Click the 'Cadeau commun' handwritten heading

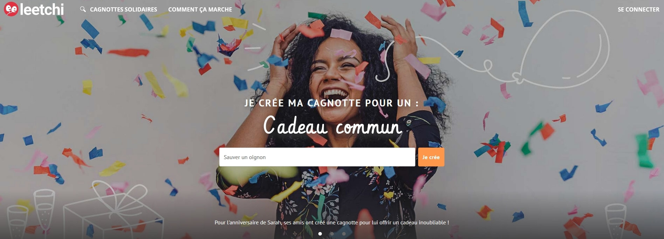point(332,125)
